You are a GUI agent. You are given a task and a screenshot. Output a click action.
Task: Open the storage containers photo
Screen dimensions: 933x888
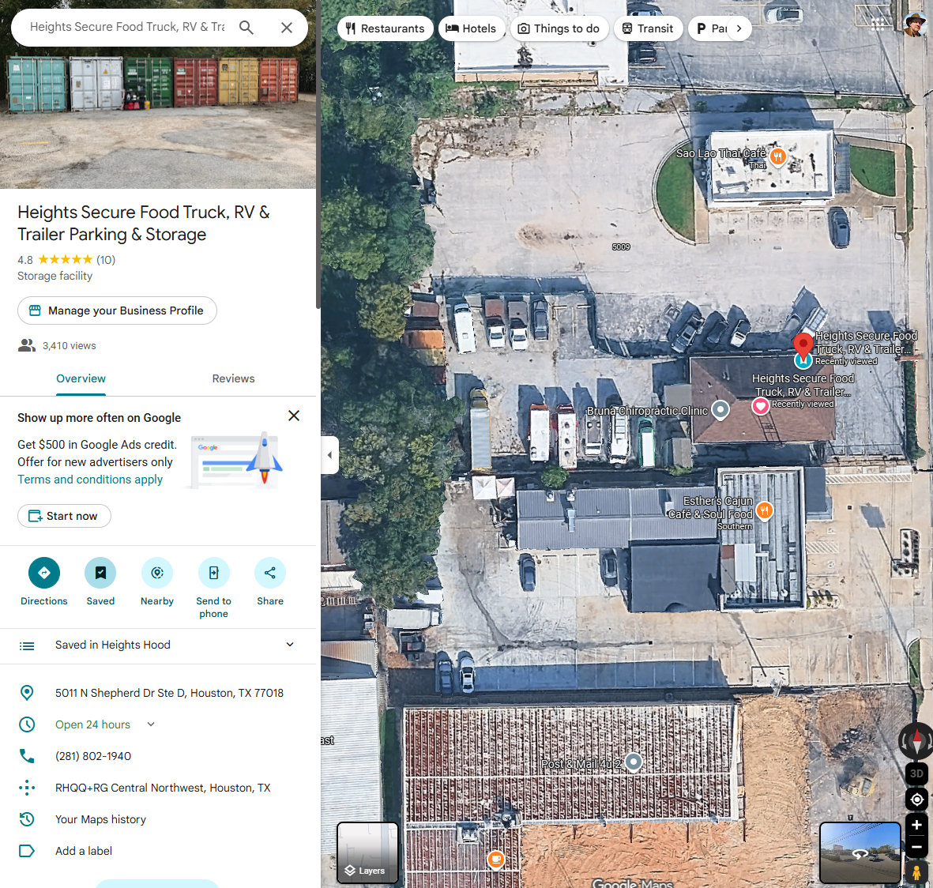[x=158, y=94]
